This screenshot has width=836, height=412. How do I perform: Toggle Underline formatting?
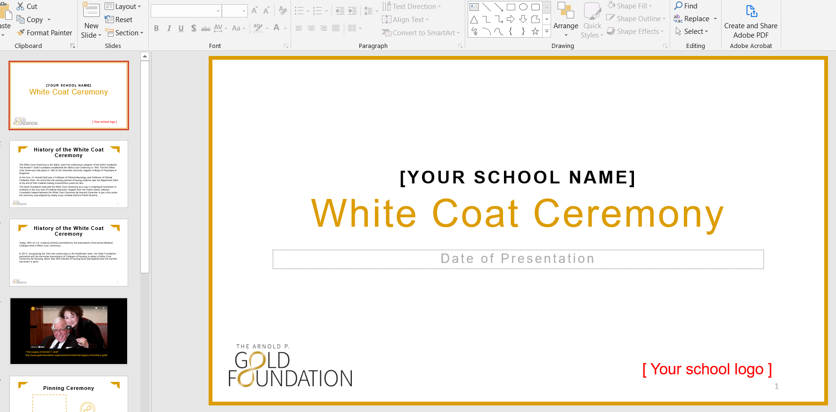click(181, 29)
